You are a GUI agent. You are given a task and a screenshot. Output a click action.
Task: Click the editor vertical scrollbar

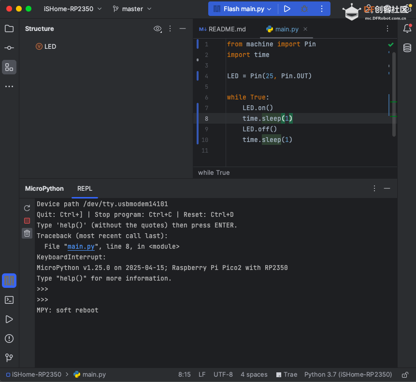[x=394, y=94]
